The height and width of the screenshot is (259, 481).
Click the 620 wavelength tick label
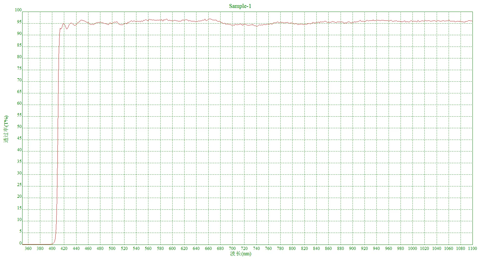click(184, 249)
